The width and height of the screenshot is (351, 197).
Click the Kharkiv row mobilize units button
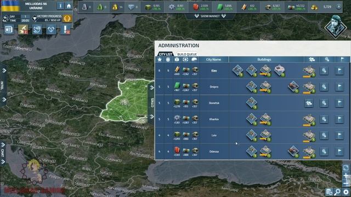[x=324, y=119]
